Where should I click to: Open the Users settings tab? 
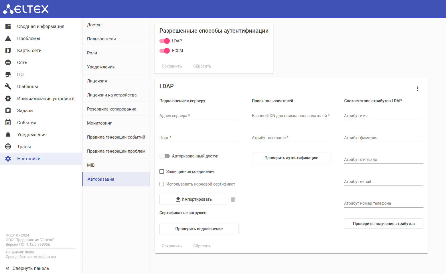tap(102, 39)
